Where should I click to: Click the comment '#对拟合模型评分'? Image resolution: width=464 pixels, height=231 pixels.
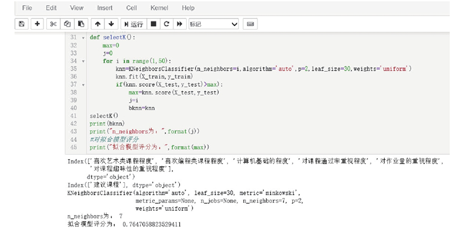(x=114, y=139)
